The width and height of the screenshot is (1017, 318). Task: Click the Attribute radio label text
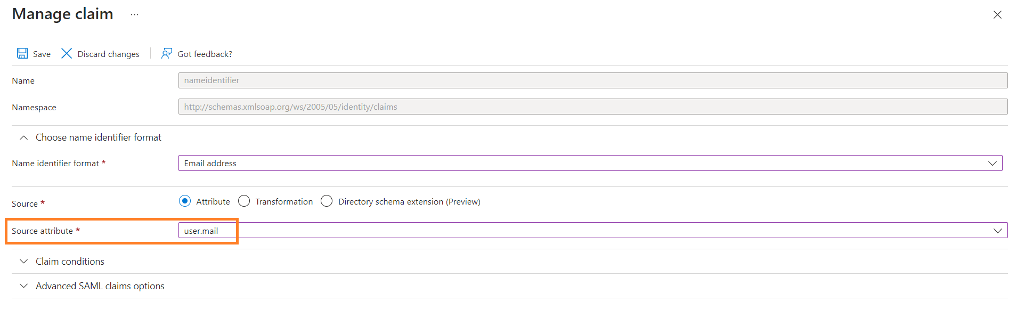point(213,201)
